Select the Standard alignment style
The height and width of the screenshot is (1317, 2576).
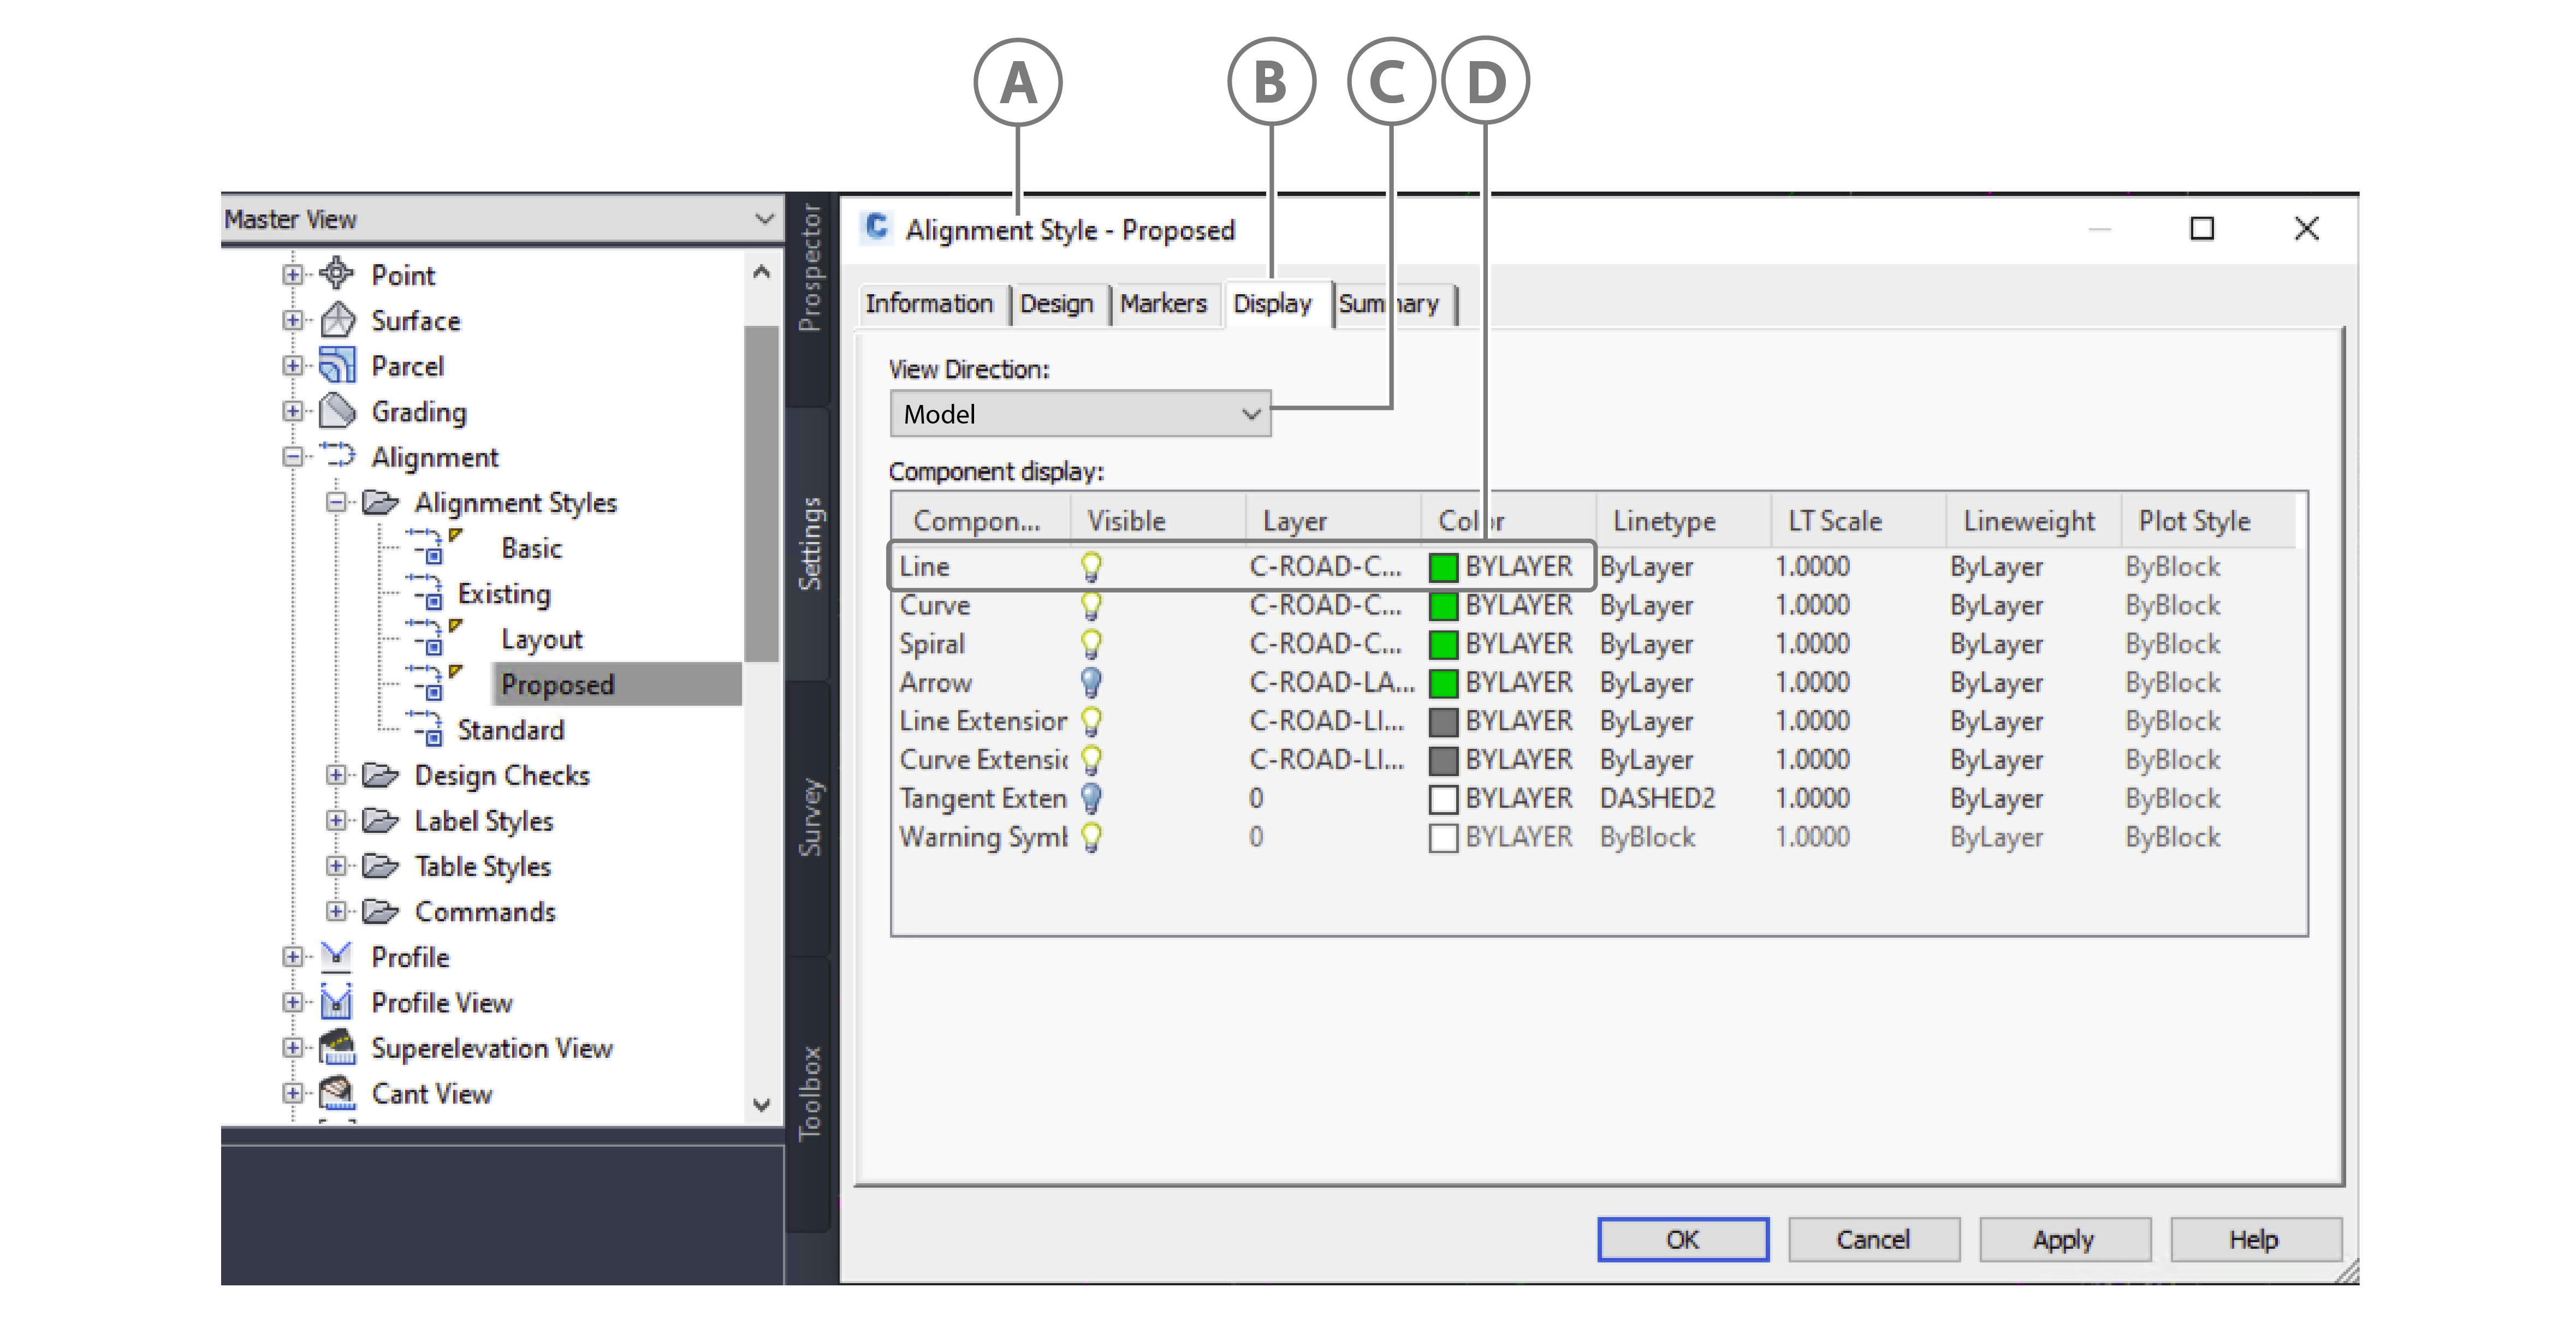click(510, 730)
